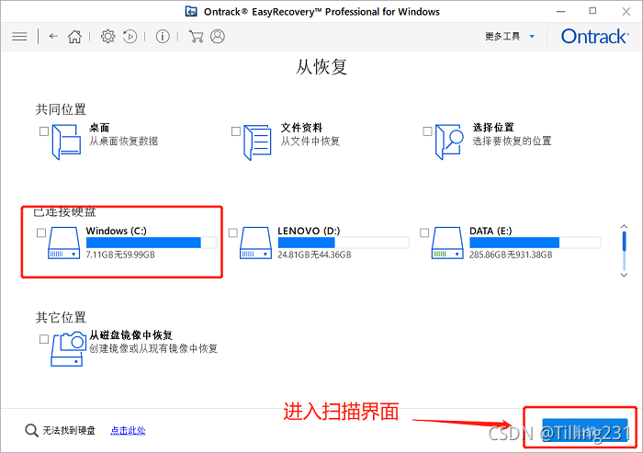Click the Windows (C:) drive name
The height and width of the screenshot is (453, 643).
(x=116, y=231)
